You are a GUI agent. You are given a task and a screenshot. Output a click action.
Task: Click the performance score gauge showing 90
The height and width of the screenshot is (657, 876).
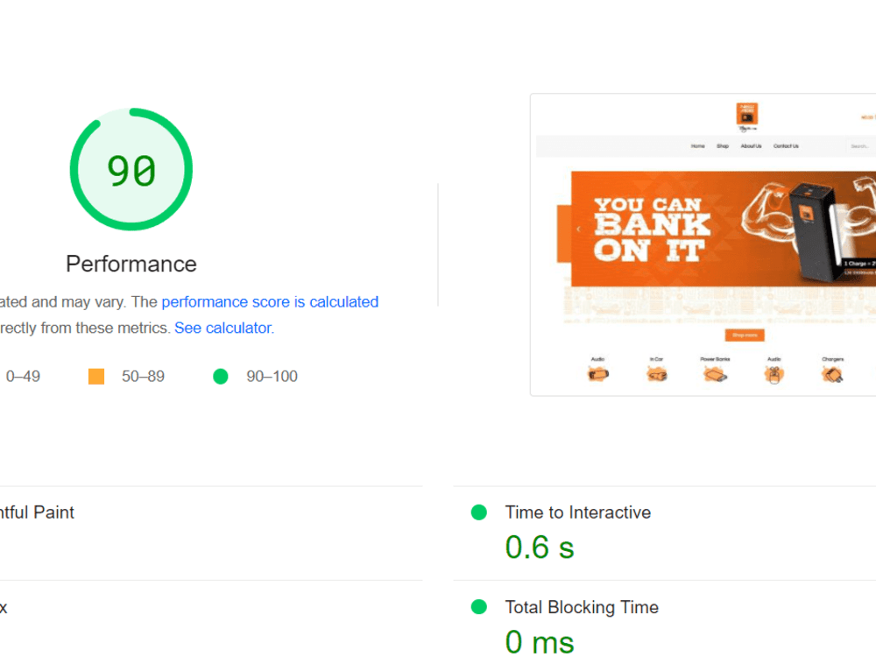[x=131, y=169]
